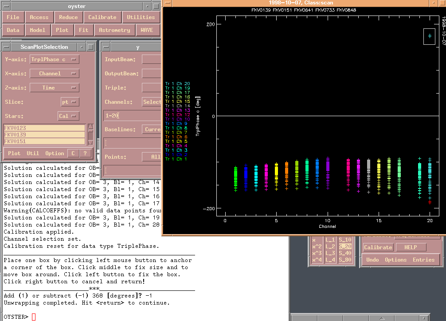Screen dimensions: 446x321
Task: Open the ScanPlotSelection window menu button
Action: (x=6, y=47)
